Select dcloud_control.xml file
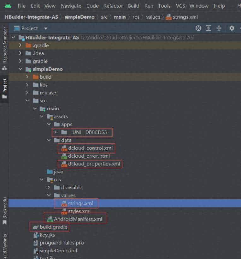 point(90,148)
